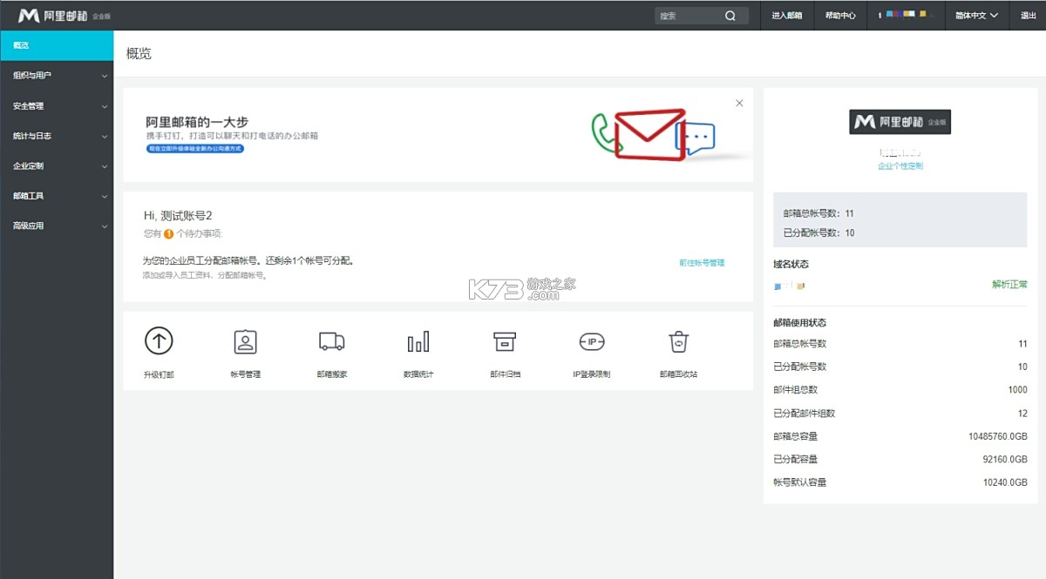
Task: Click 已分配帐号数: 10 in the gray box
Action: pyautogui.click(x=818, y=232)
